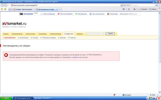
Task: Open Энциклопедия site tab
Action: tap(55, 34)
